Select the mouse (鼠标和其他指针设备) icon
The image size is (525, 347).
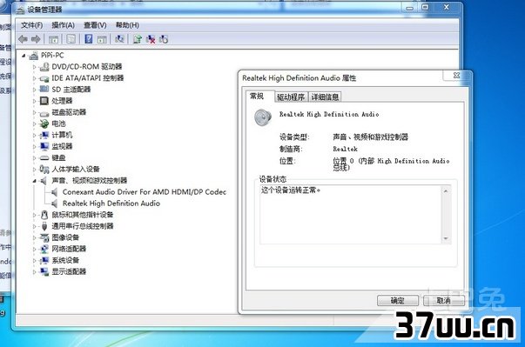click(x=44, y=215)
